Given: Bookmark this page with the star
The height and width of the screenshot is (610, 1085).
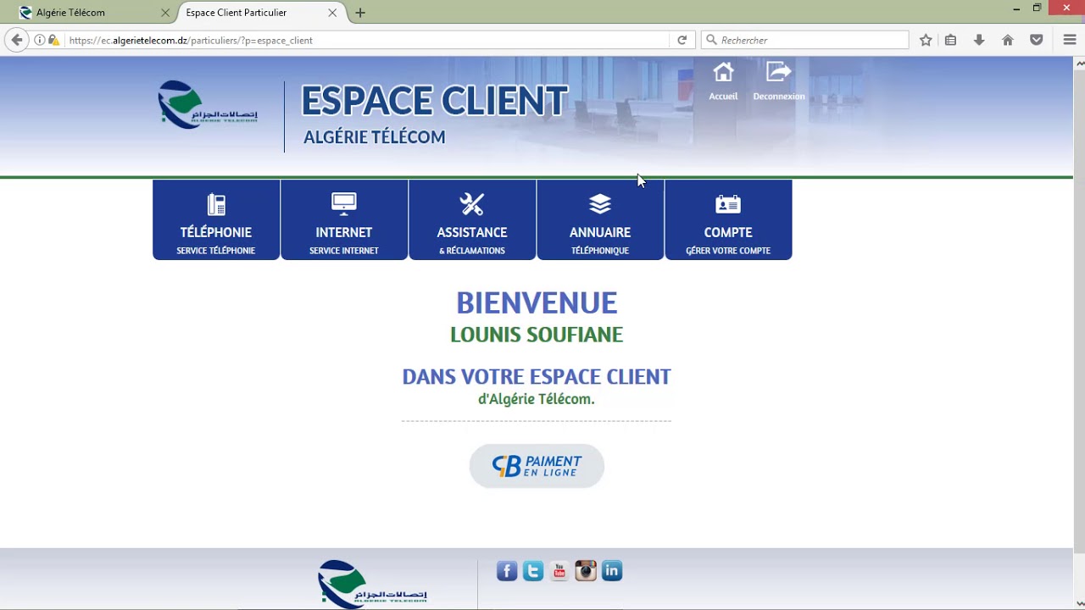Looking at the screenshot, I should click(x=926, y=40).
